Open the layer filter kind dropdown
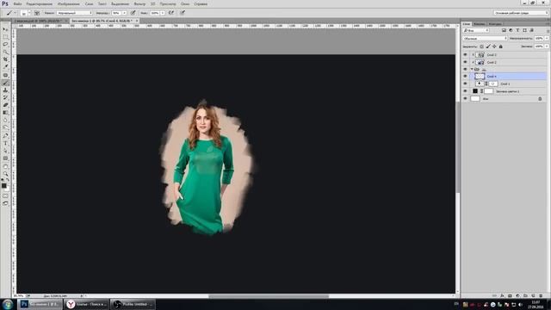 [x=476, y=31]
